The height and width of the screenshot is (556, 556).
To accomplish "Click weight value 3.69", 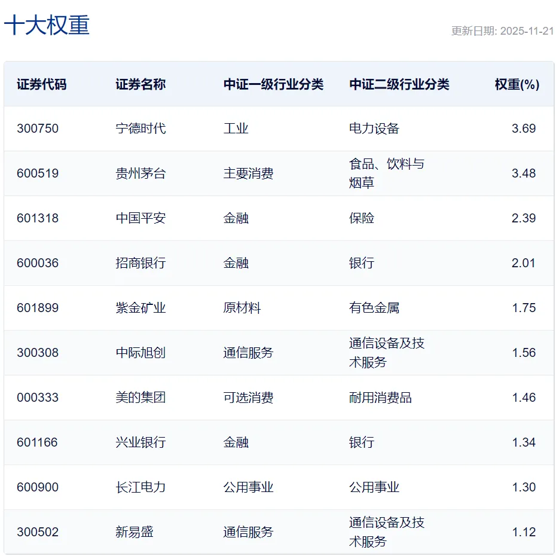I will click(523, 129).
